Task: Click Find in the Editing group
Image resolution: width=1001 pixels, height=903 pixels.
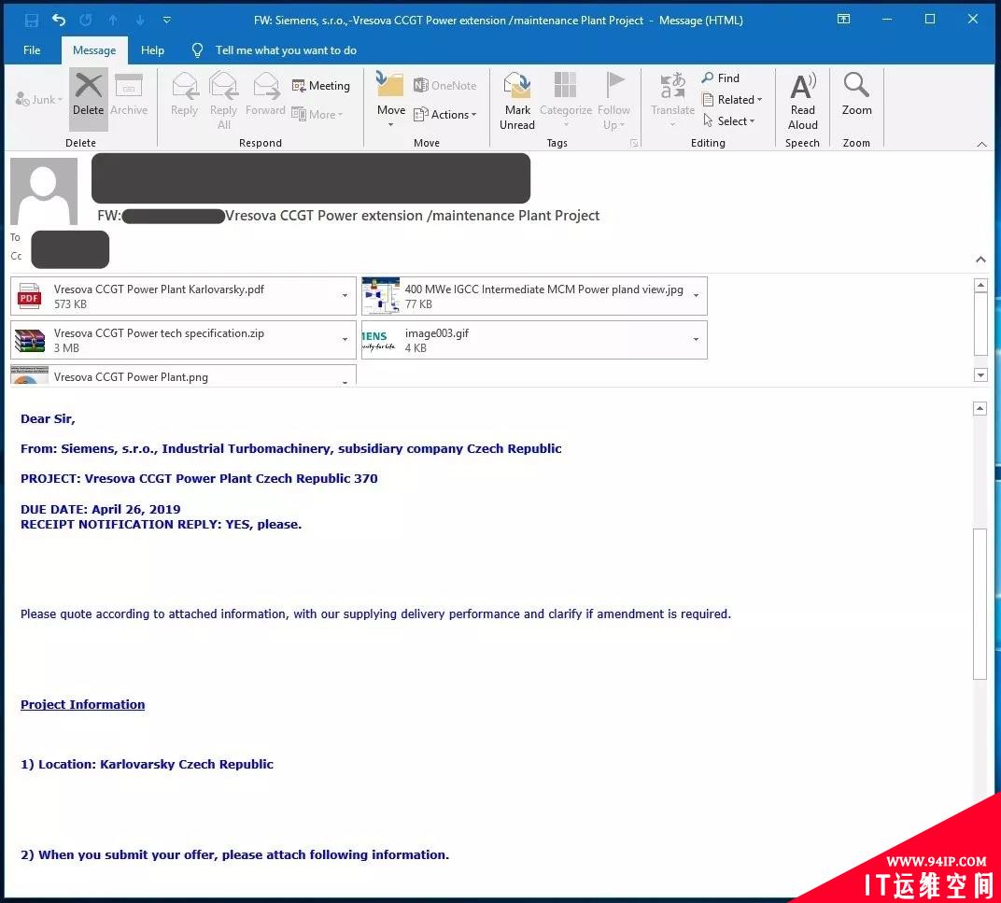Action: click(721, 78)
